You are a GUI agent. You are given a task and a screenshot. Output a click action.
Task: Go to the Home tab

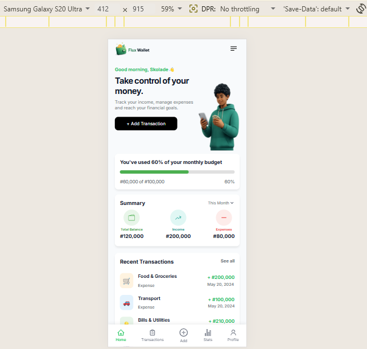pyautogui.click(x=121, y=335)
